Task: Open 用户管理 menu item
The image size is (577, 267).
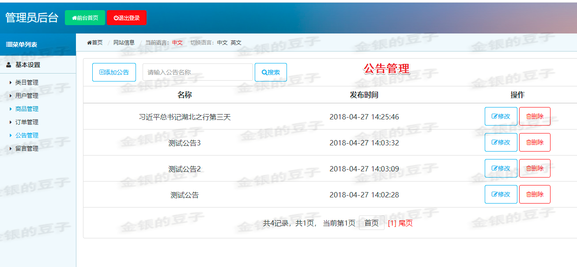Action: (x=27, y=96)
